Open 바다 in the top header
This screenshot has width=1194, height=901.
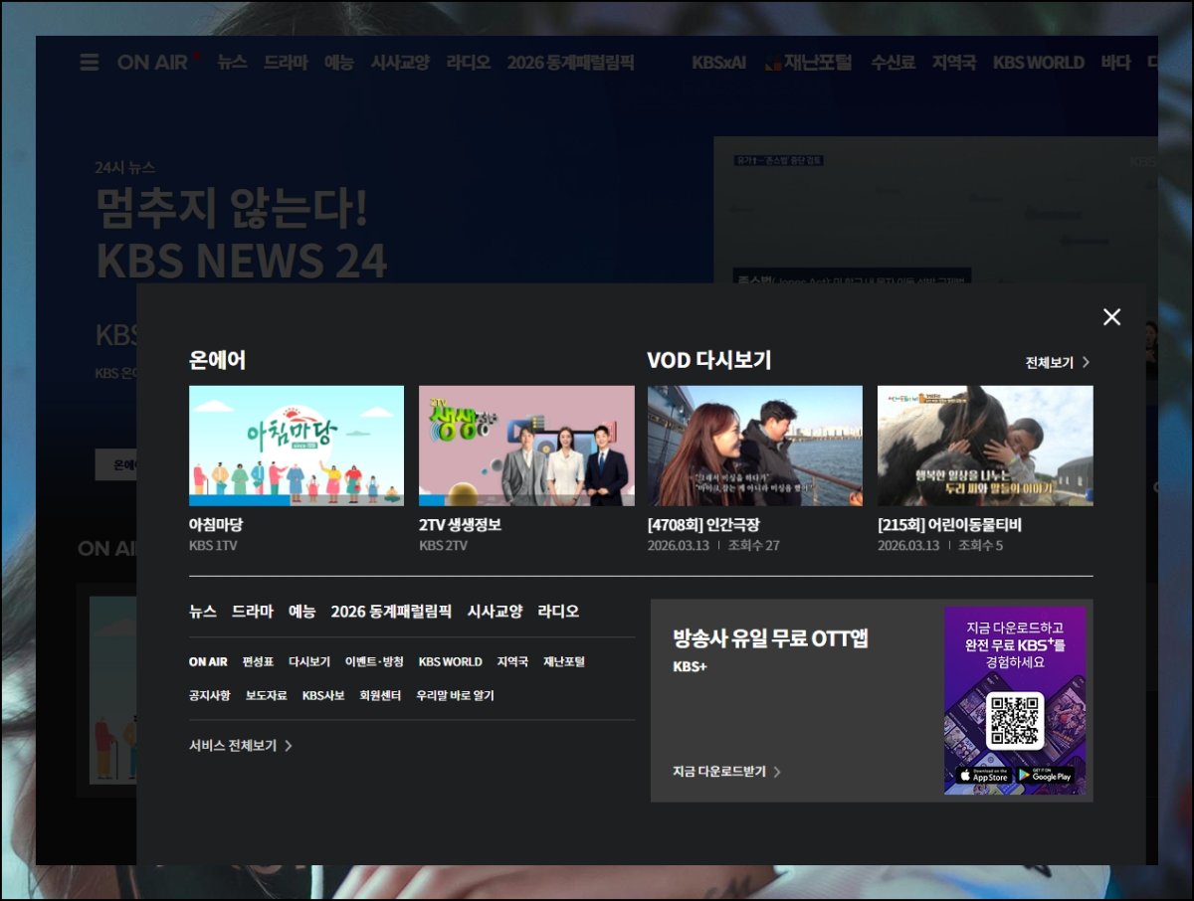(1115, 62)
